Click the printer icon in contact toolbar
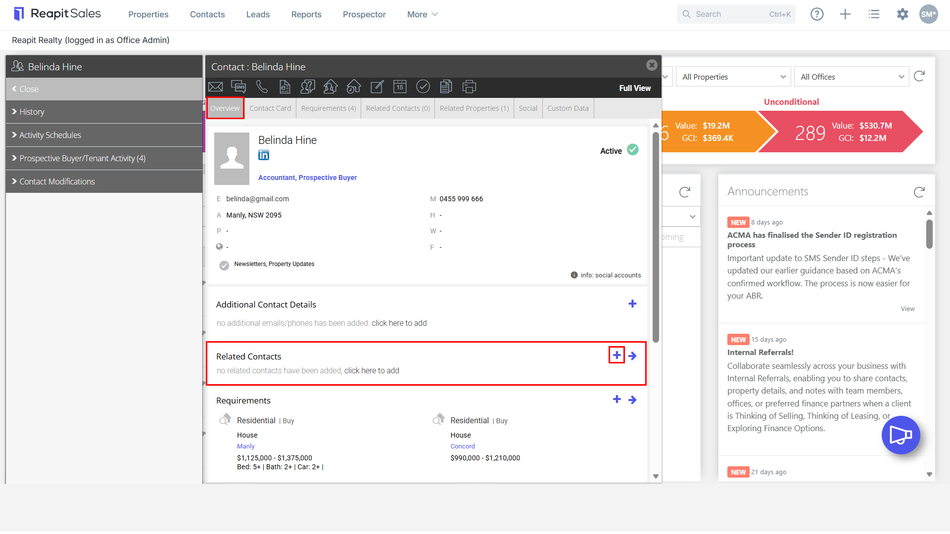Viewport: 950px width, 534px height. (x=469, y=87)
